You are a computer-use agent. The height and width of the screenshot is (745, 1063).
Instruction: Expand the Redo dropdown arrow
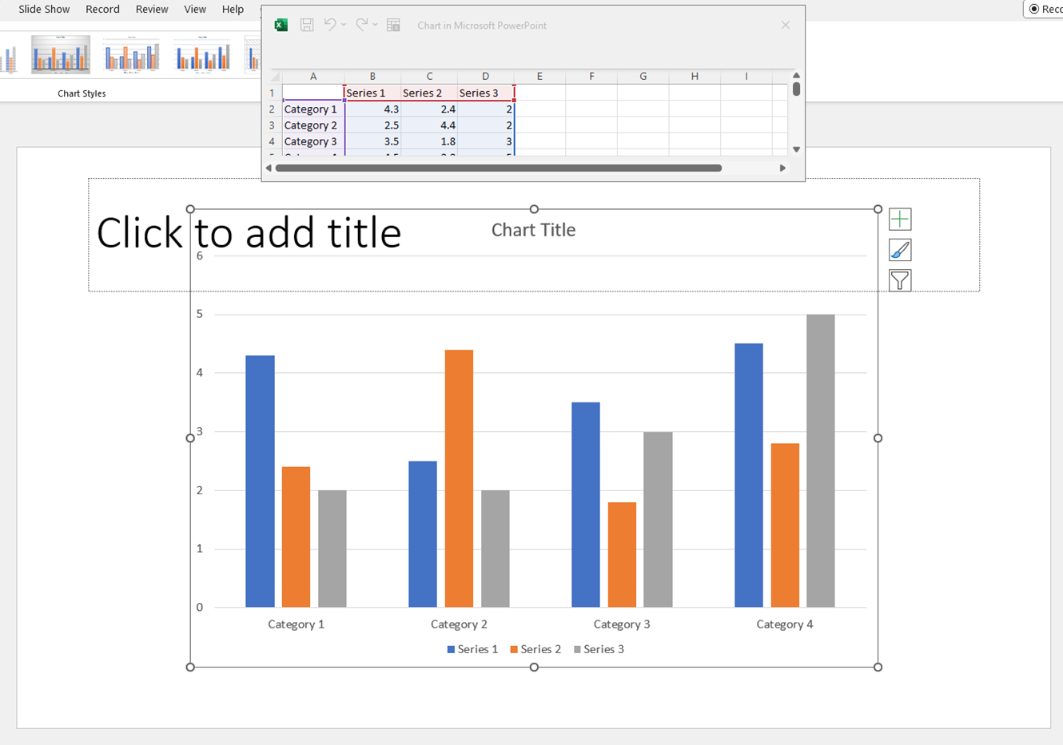[375, 25]
